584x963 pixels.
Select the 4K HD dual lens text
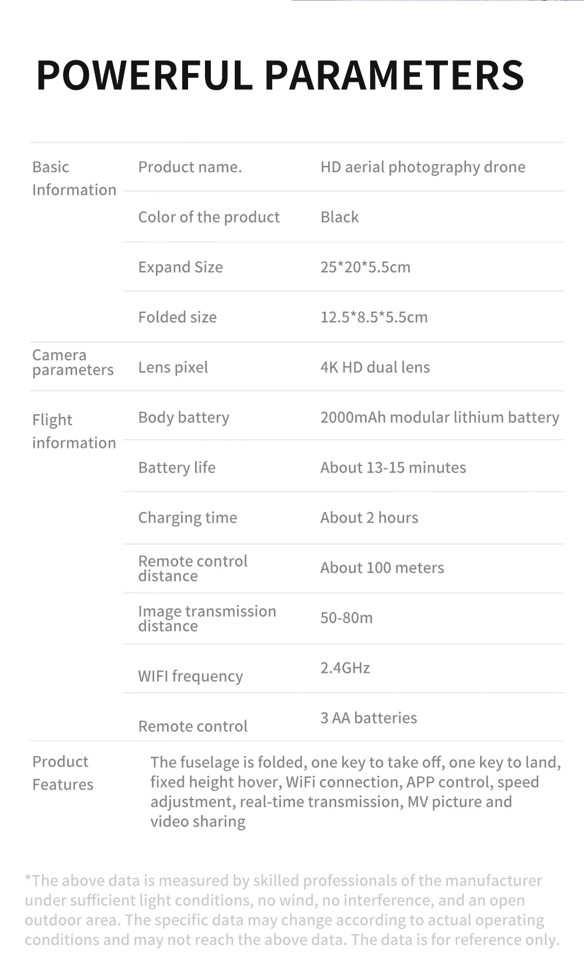tap(375, 367)
